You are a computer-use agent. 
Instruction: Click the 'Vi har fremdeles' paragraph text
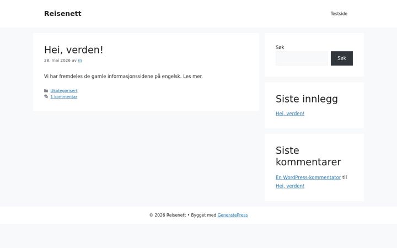(124, 76)
